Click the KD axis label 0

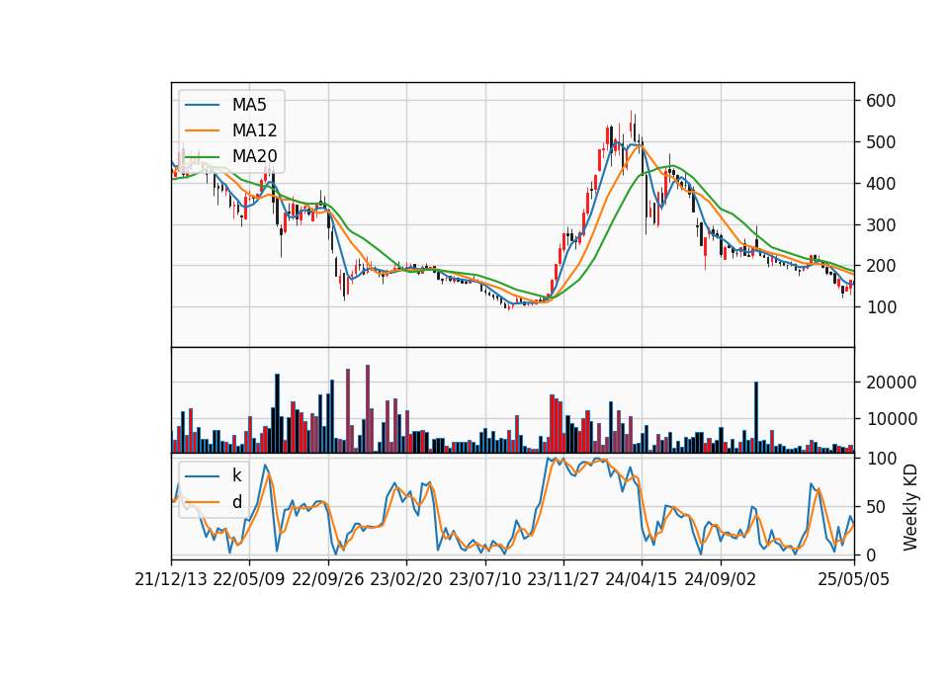[x=871, y=554]
